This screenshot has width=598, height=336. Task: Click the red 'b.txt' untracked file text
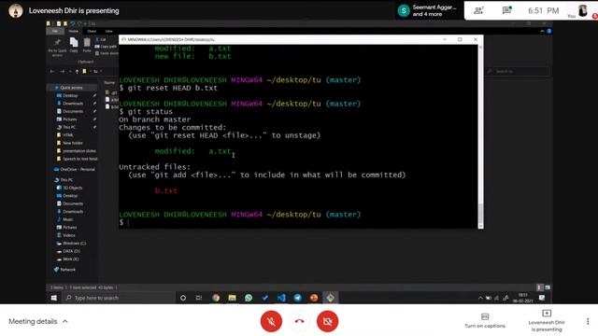coord(166,190)
